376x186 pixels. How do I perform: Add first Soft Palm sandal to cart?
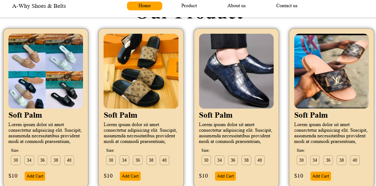(x=35, y=176)
